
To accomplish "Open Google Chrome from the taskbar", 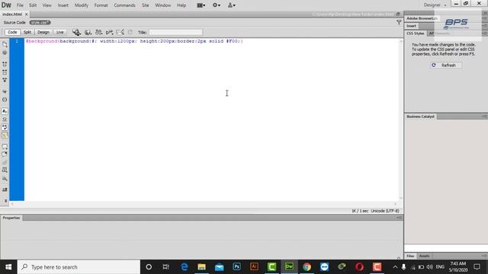I will [307, 266].
